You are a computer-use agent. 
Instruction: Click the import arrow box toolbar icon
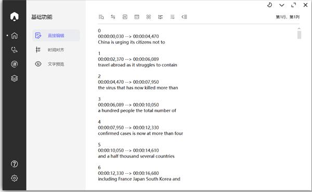[125, 17]
